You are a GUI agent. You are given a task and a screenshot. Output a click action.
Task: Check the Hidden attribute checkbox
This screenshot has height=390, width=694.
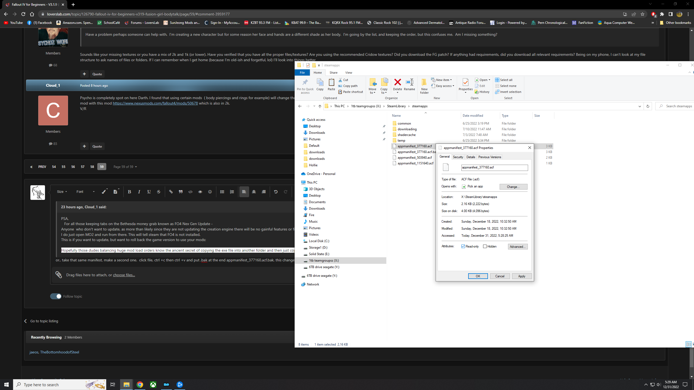(485, 246)
